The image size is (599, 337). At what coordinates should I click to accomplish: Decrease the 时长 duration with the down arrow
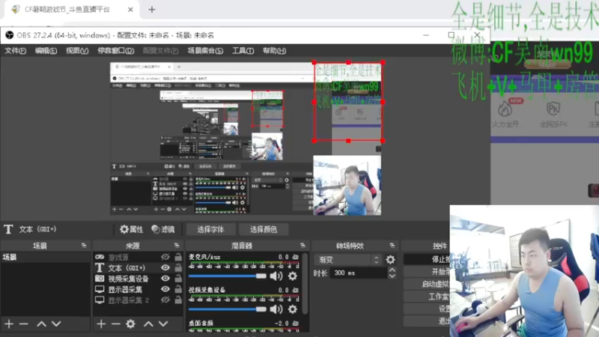coord(392,276)
